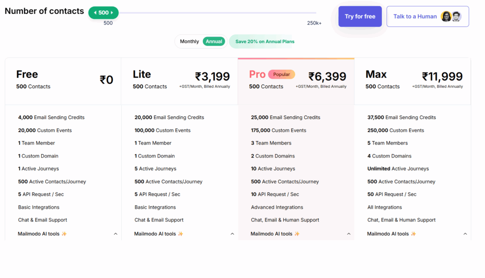Collapse Mailmodo AI tools under the Free plan
This screenshot has width=485, height=278.
tap(115, 233)
